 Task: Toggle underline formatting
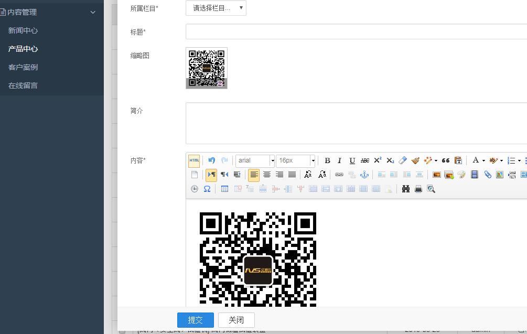pos(352,160)
